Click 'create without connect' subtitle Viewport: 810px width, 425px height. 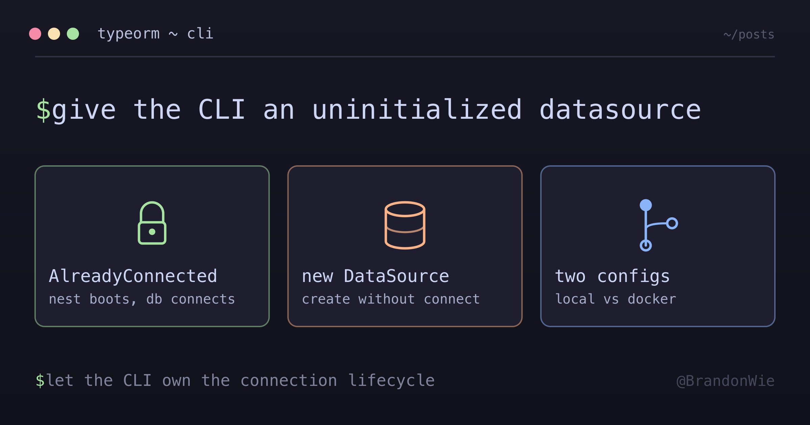point(391,299)
